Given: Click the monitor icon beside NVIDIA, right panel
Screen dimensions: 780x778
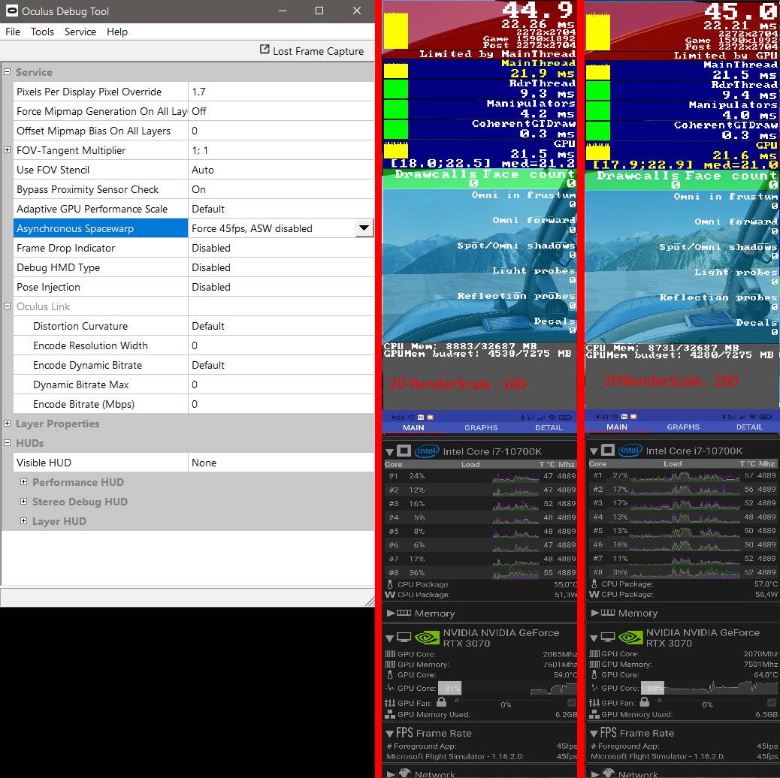Looking at the screenshot, I should (x=608, y=637).
